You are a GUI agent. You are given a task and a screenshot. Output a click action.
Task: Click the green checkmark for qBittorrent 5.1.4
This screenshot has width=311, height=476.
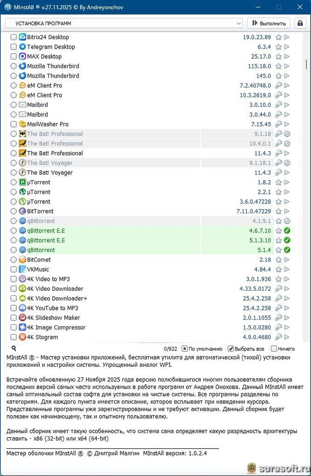pyautogui.click(x=287, y=250)
